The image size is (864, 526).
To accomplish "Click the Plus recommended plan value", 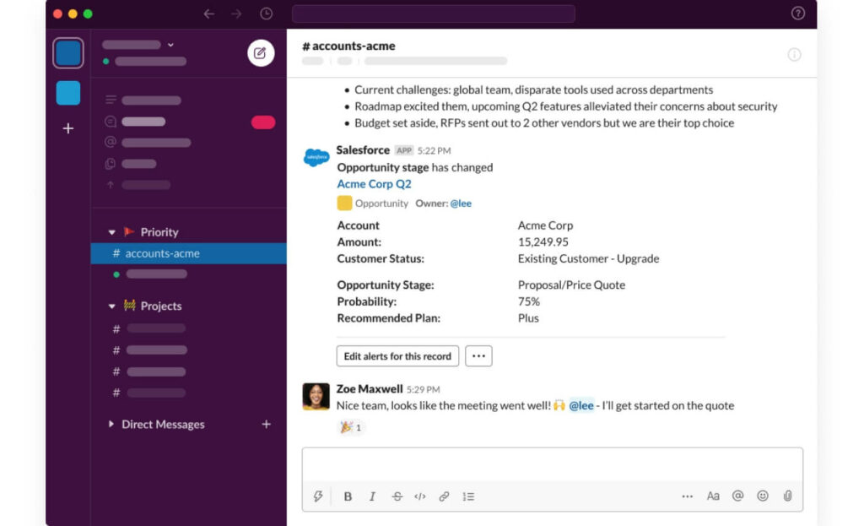I will point(528,318).
